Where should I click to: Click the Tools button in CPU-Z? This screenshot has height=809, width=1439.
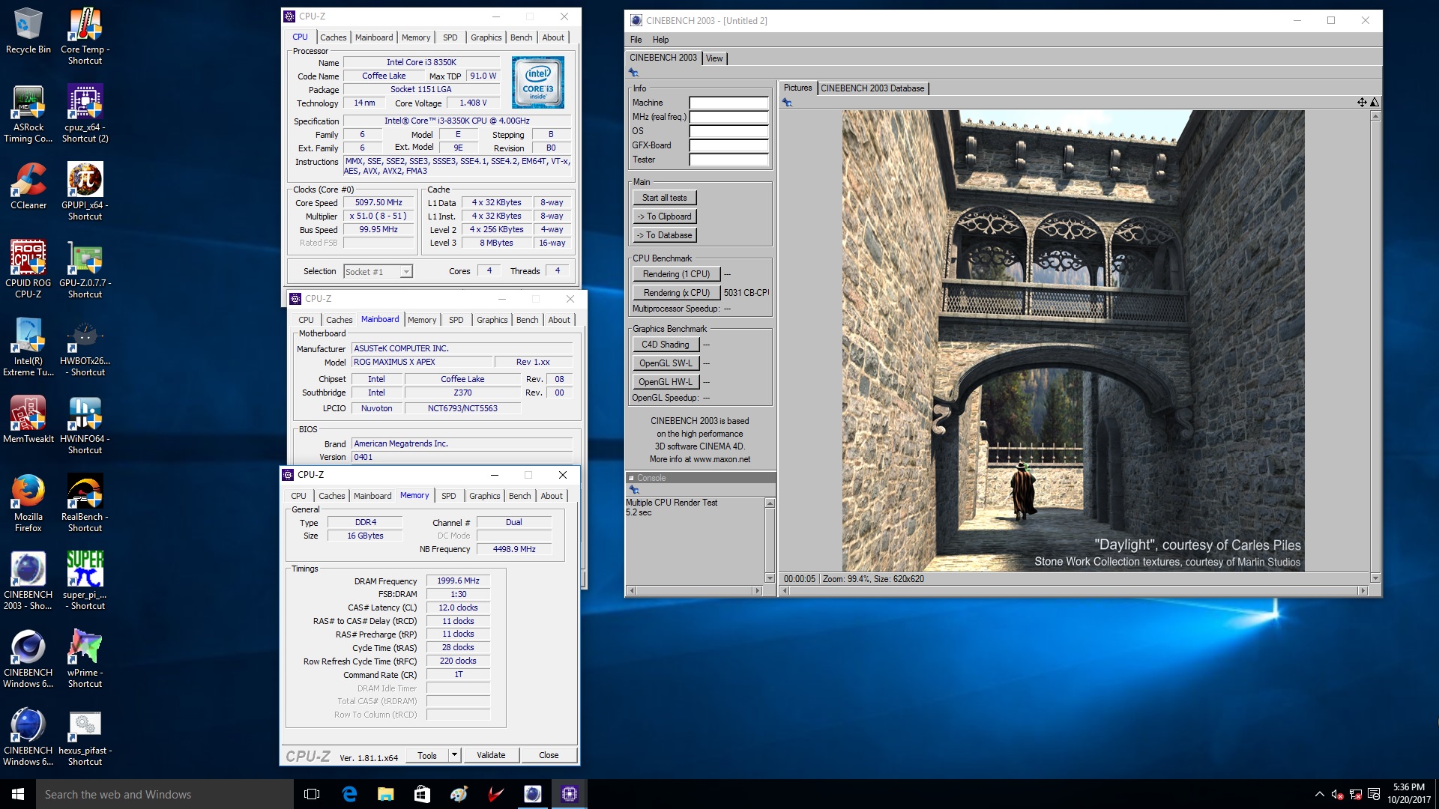pyautogui.click(x=427, y=755)
